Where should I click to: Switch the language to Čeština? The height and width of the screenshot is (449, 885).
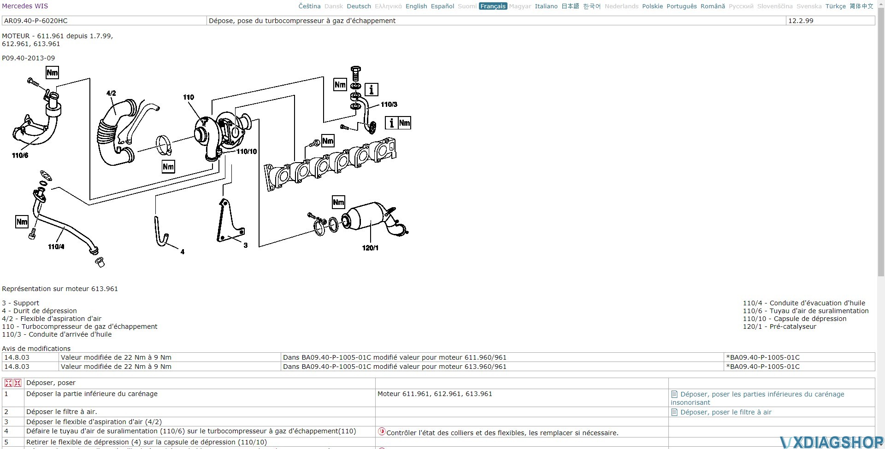click(309, 6)
